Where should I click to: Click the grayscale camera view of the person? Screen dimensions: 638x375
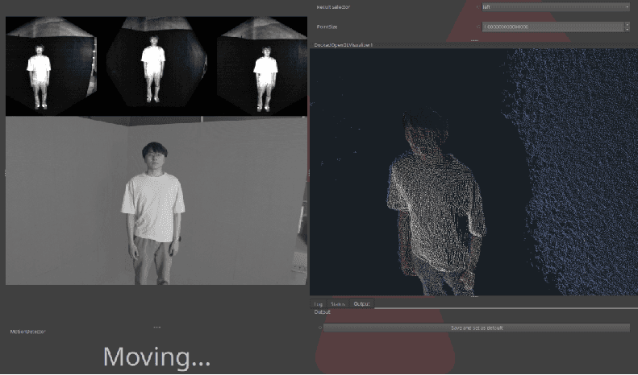[156, 200]
